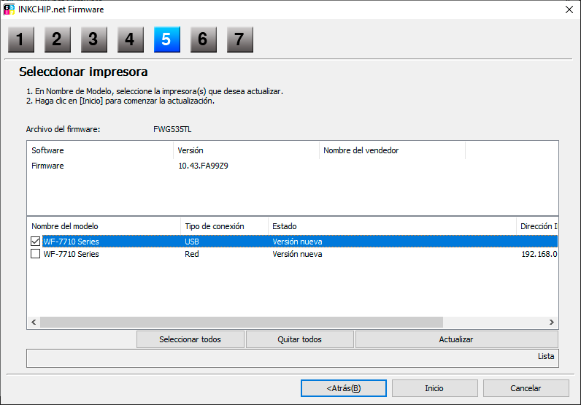Viewport: 581px width, 405px height.
Task: Click the Lista status field
Action: click(293, 358)
